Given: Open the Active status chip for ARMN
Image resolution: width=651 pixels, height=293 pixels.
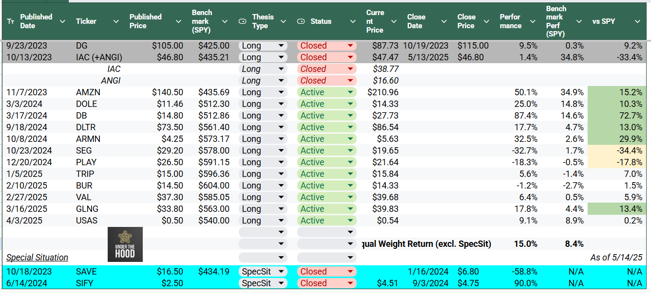Looking at the screenshot, I should pos(326,139).
